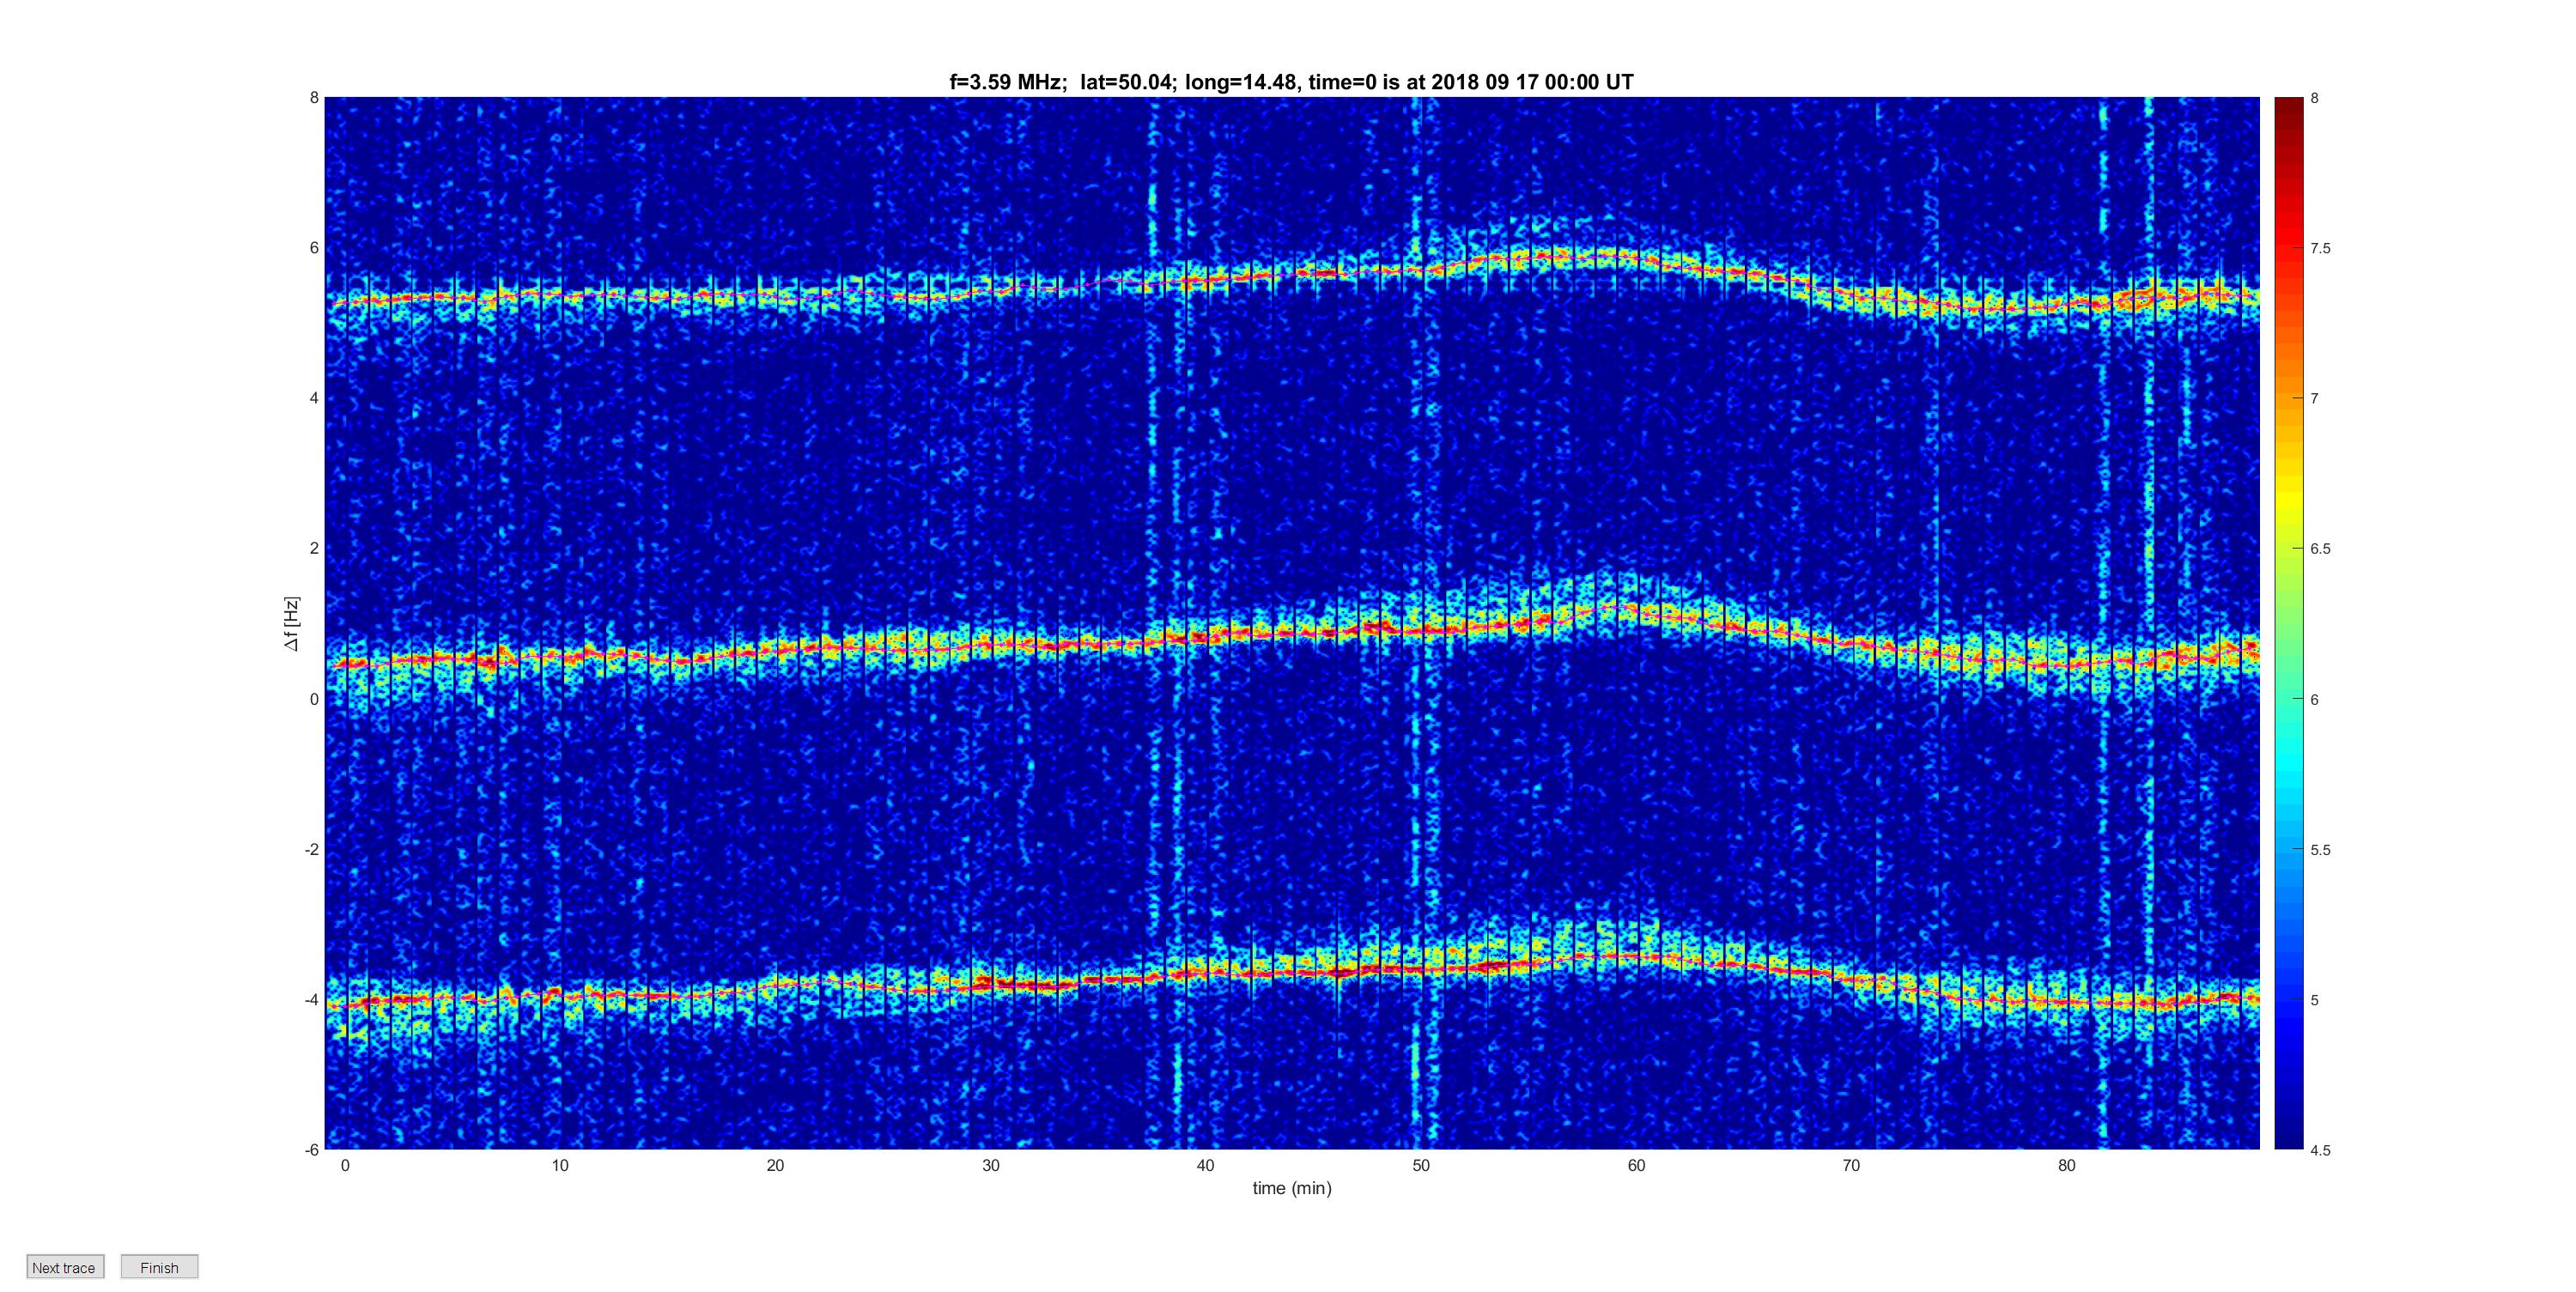Click the Δf [Hz] y-axis label
This screenshot has height=1292, width=2576.
click(292, 624)
